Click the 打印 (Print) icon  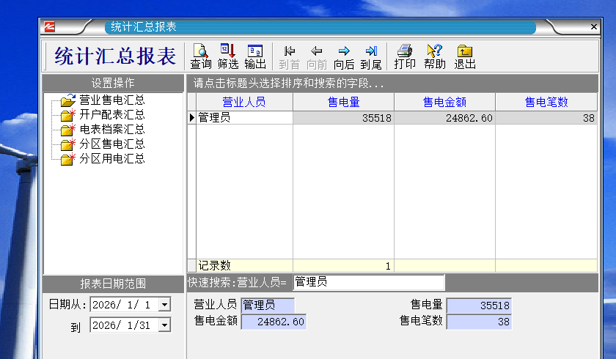[x=405, y=56]
